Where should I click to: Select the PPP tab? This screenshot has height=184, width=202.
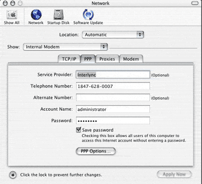(x=88, y=59)
